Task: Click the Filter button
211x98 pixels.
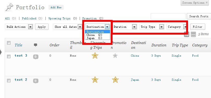Action: point(197,27)
